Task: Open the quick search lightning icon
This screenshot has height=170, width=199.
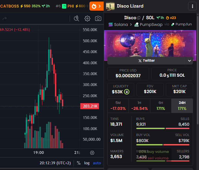Action: pos(76,18)
